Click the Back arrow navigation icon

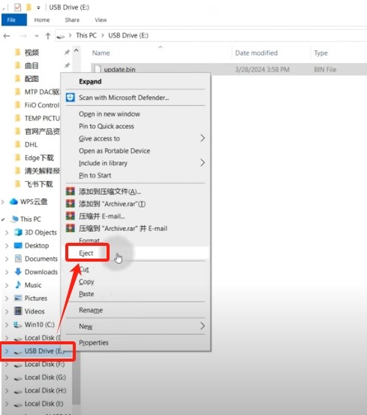[x=7, y=36]
